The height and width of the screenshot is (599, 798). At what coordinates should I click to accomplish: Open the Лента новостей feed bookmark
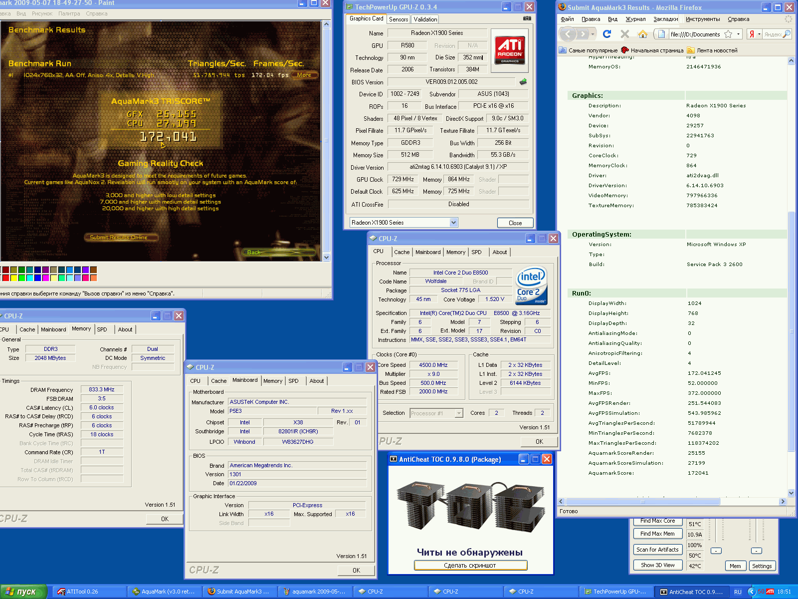(712, 50)
